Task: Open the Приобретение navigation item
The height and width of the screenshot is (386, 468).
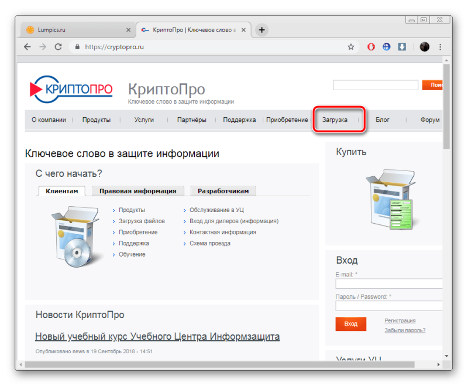Action: (x=287, y=120)
